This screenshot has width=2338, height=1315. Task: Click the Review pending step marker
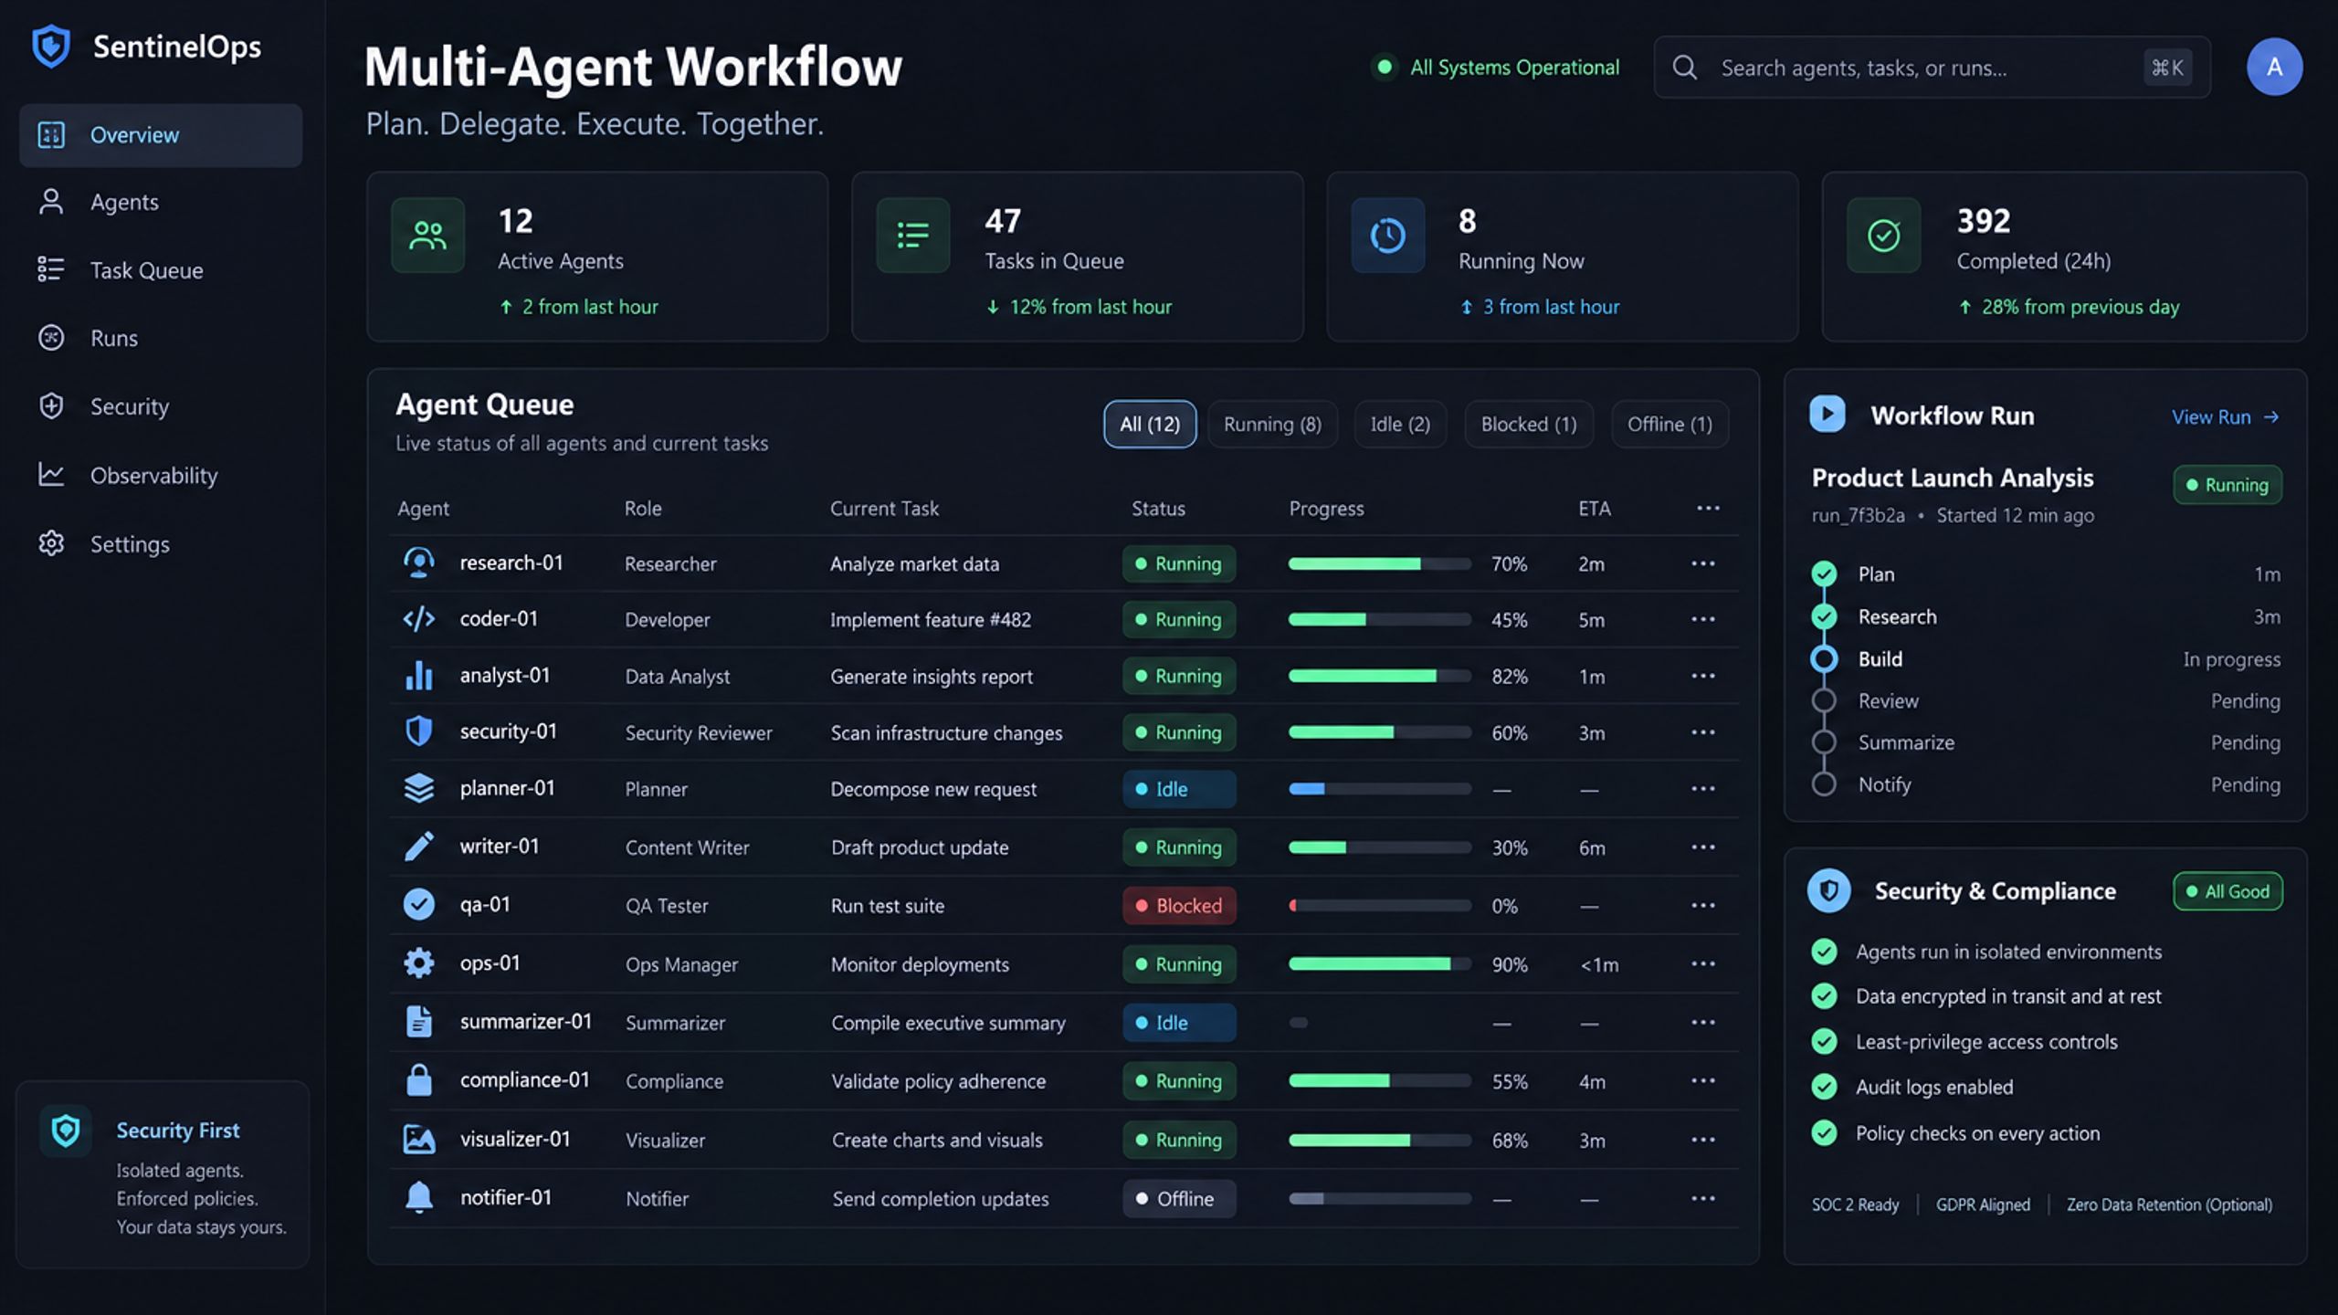click(x=1824, y=700)
